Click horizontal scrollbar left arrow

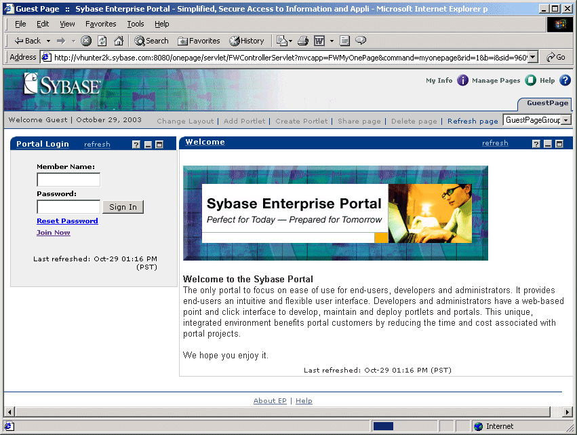pos(9,412)
